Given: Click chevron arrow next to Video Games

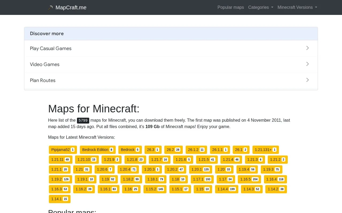Looking at the screenshot, I should pyautogui.click(x=308, y=64).
